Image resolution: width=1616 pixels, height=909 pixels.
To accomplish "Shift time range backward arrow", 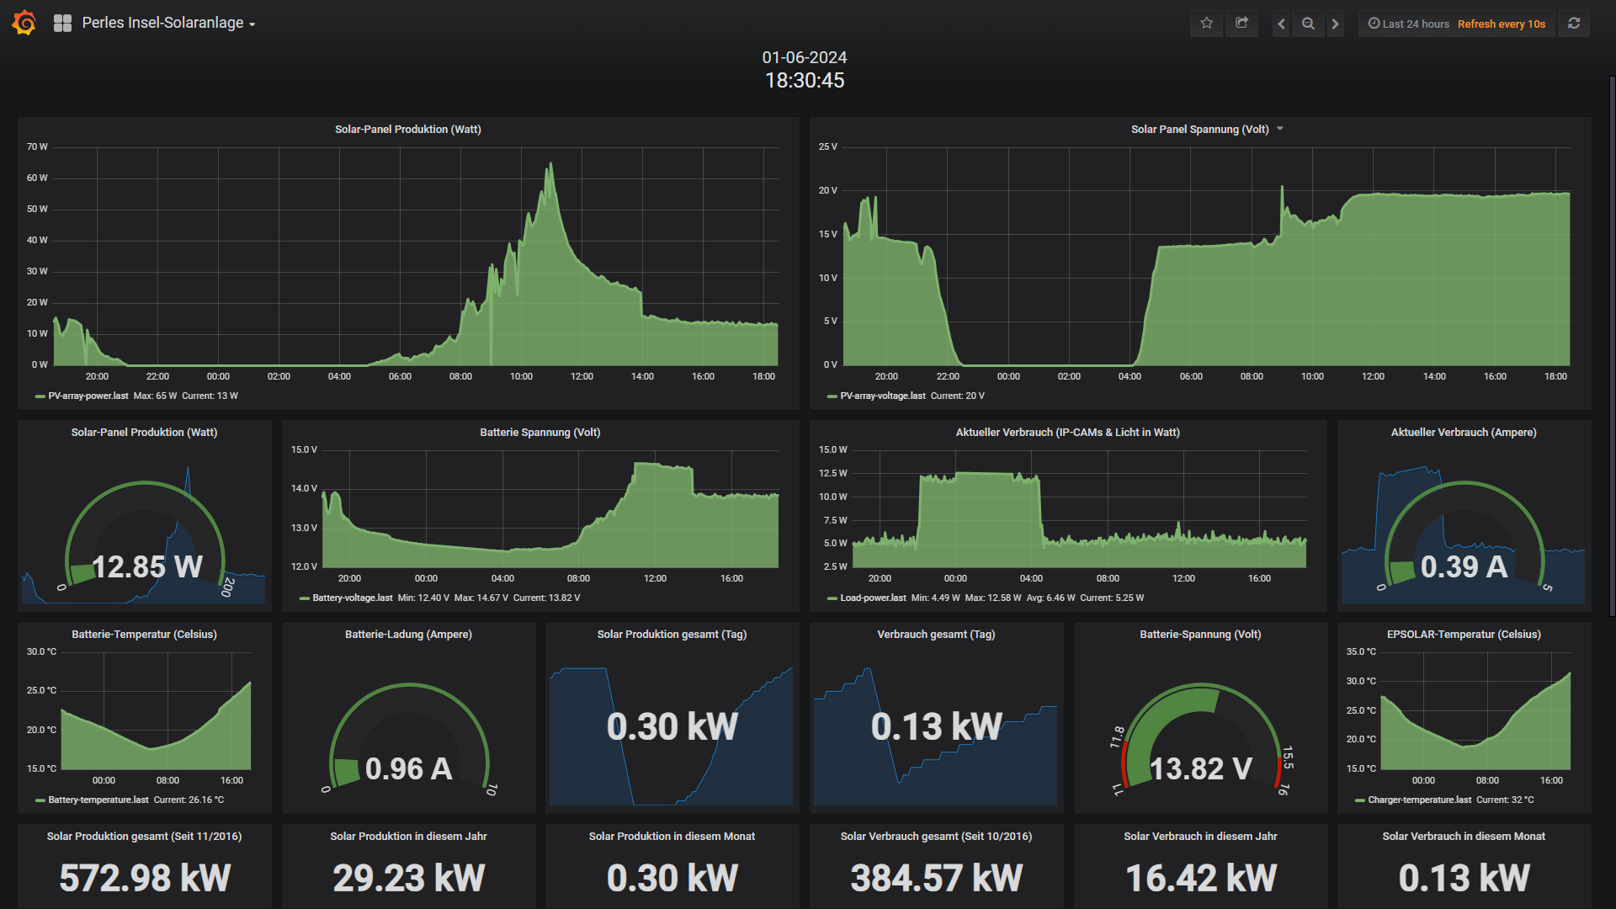I will 1281,24.
